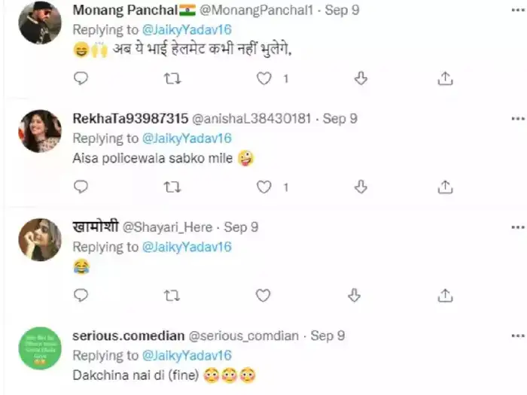Viewport: 527px width, 395px height.
Task: Open RekhaTa93987315's avatar
Action: [40, 131]
